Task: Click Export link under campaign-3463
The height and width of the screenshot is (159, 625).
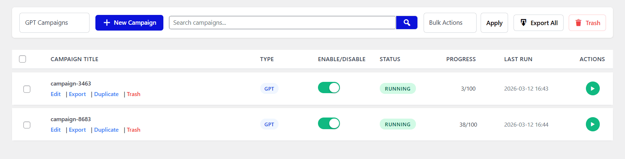Action: pos(77,94)
